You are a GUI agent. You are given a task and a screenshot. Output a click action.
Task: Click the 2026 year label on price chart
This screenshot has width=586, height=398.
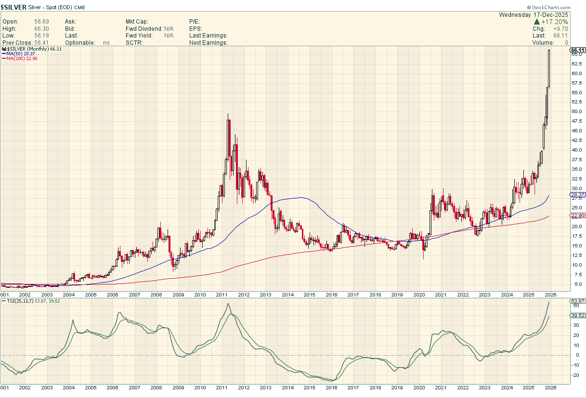(x=550, y=295)
